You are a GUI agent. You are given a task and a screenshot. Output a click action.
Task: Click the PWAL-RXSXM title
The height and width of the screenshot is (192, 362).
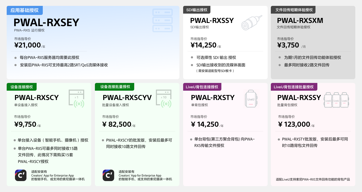pos(300,21)
